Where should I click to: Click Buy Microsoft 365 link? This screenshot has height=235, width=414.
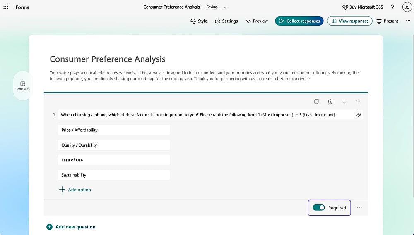coord(363,7)
